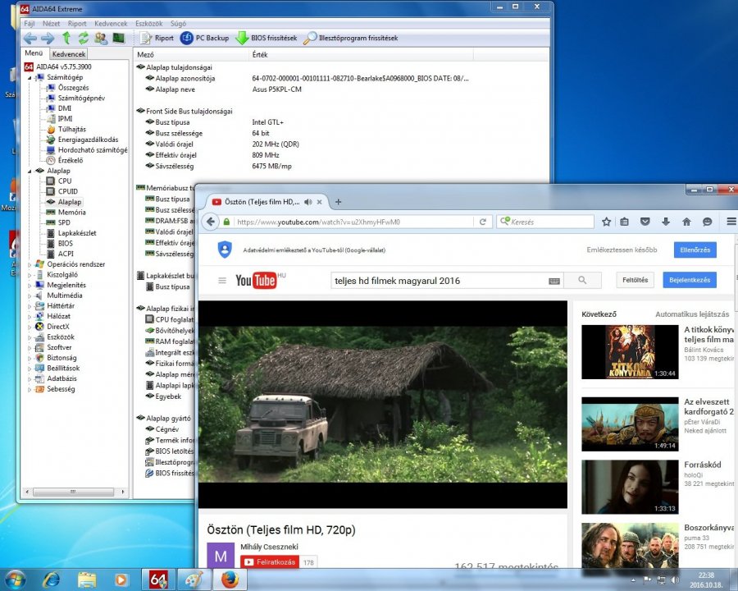Click the green monitor icon in the AIDA64 toolbar
The width and height of the screenshot is (738, 591).
click(x=118, y=38)
